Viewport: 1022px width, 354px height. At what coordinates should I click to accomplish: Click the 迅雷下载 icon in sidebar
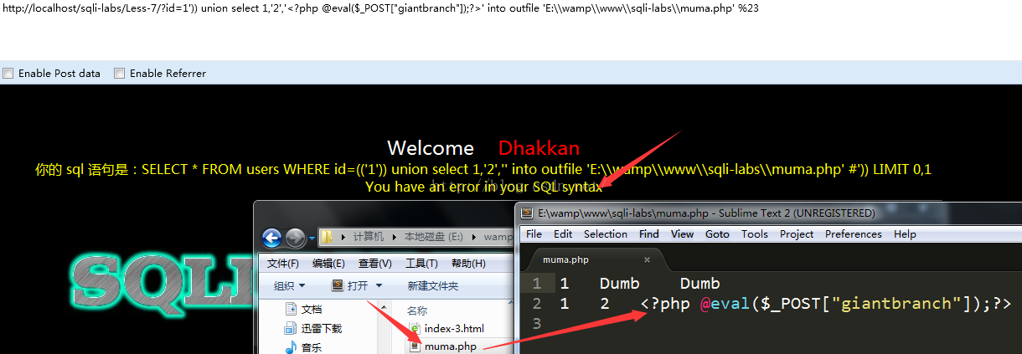(x=291, y=328)
